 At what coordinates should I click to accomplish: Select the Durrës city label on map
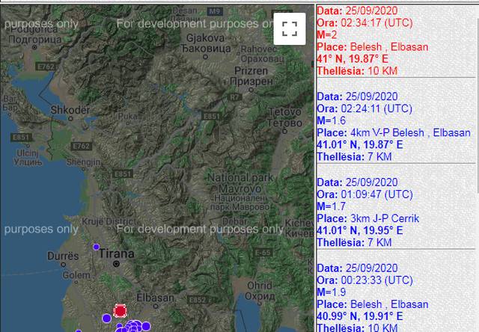pos(63,256)
